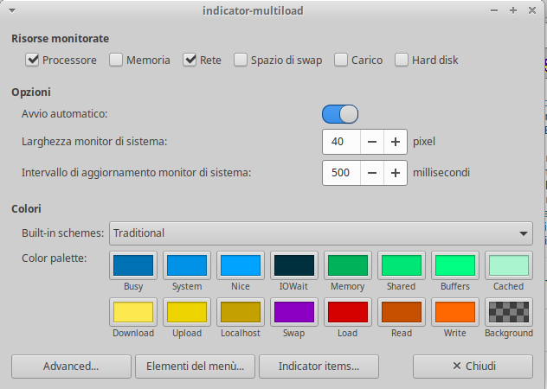Choose the Nice color swatch
The image size is (547, 389).
coord(241,265)
